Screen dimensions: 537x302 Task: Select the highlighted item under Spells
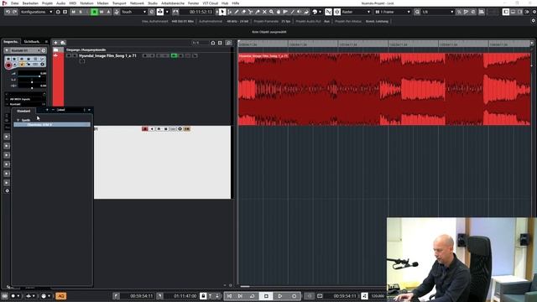[x=52, y=125]
